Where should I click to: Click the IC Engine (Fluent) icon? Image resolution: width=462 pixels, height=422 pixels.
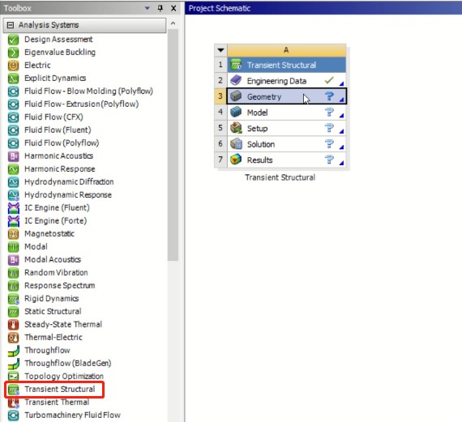(13, 208)
